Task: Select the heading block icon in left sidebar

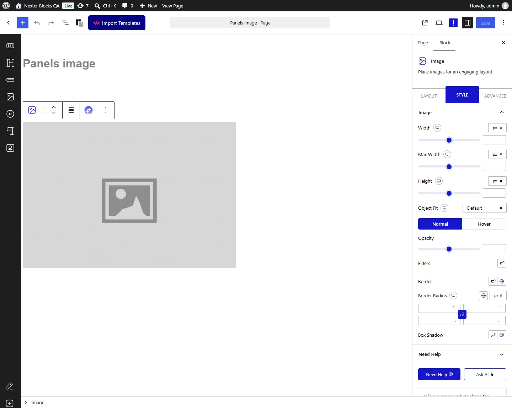Action: [x=10, y=63]
